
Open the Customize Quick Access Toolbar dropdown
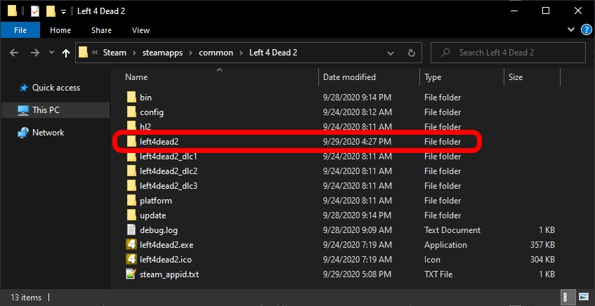[64, 11]
